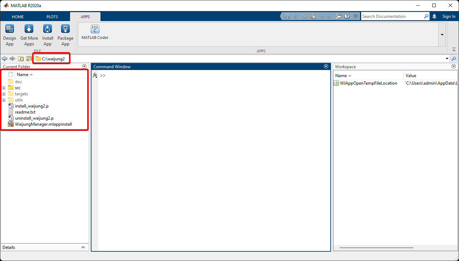459x261 pixels.
Task: Click the WJAppOpenTempFileLocation value cell
Action: (x=431, y=83)
